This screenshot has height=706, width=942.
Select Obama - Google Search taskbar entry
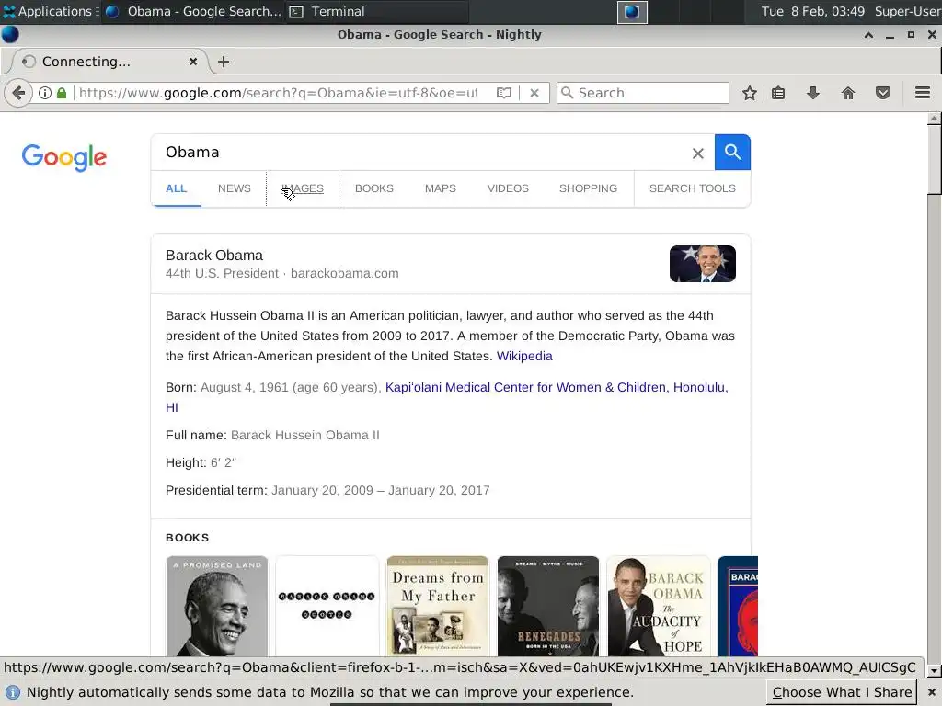[193, 11]
